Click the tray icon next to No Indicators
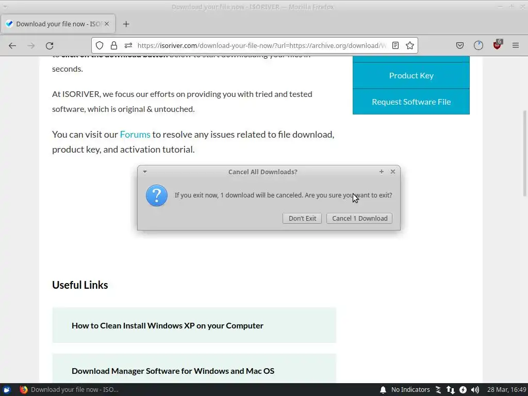This screenshot has width=528, height=396. [x=438, y=390]
